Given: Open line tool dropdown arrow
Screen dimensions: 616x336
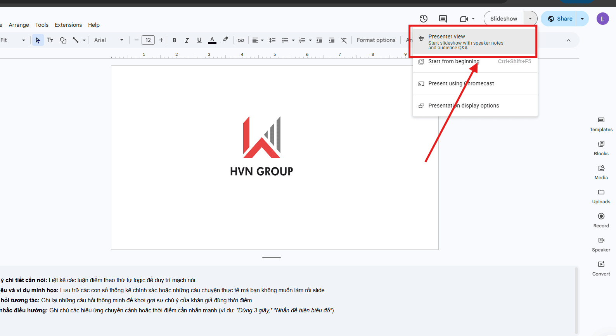Looking at the screenshot, I should pyautogui.click(x=84, y=40).
